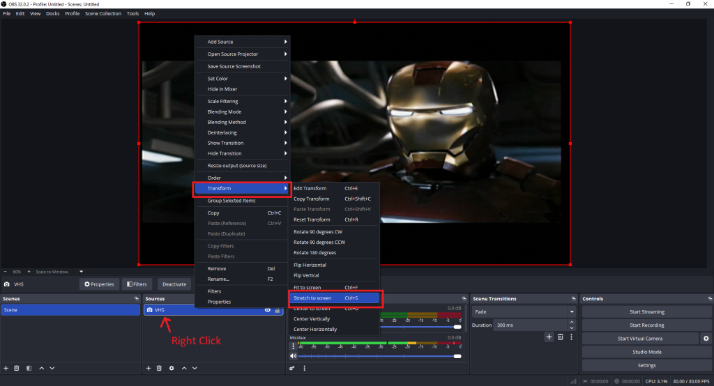This screenshot has height=386, width=714.
Task: Move scene up with the Scenes panel up arrow
Action: pos(41,368)
